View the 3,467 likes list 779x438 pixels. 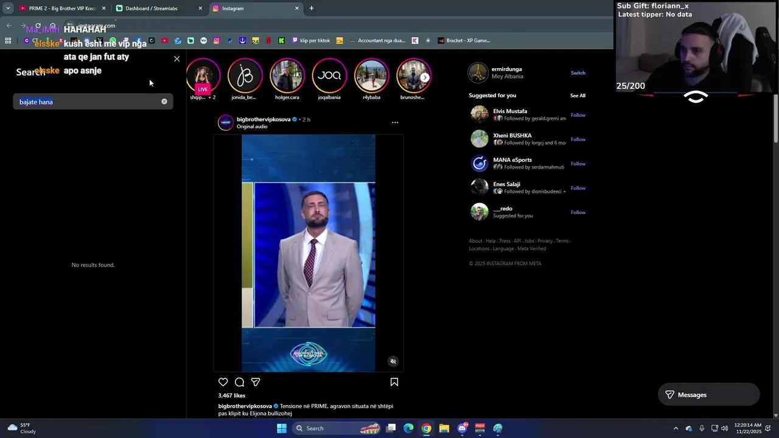pyautogui.click(x=232, y=395)
